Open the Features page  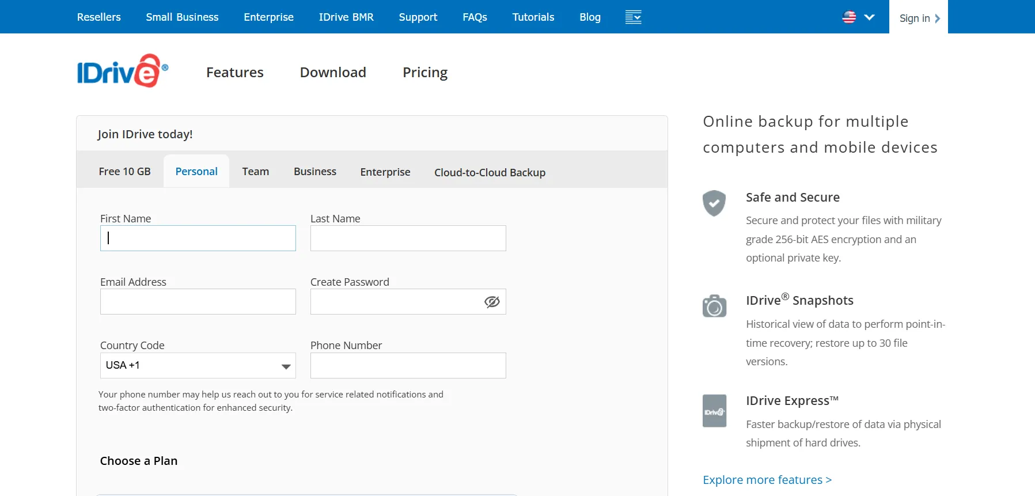click(235, 73)
